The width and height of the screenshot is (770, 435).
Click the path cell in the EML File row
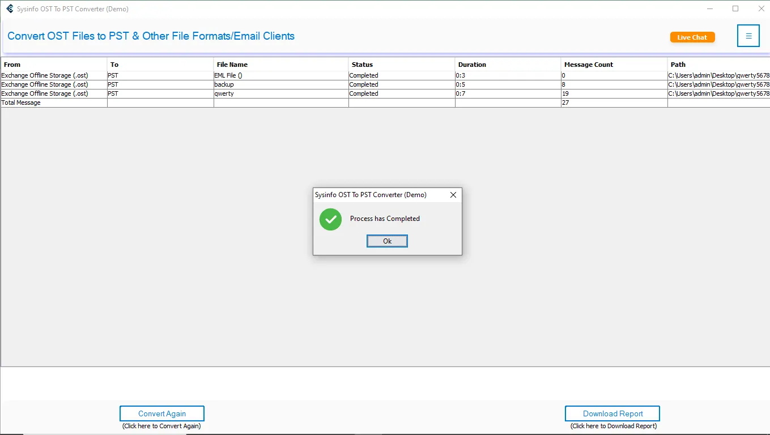(x=719, y=75)
